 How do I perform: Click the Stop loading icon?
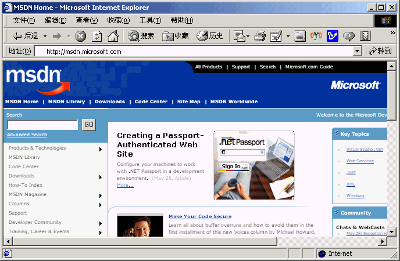80,36
